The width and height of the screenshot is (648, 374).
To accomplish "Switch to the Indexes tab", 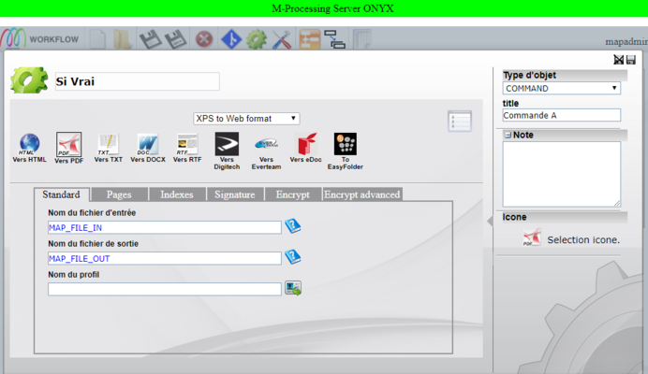I will (177, 194).
